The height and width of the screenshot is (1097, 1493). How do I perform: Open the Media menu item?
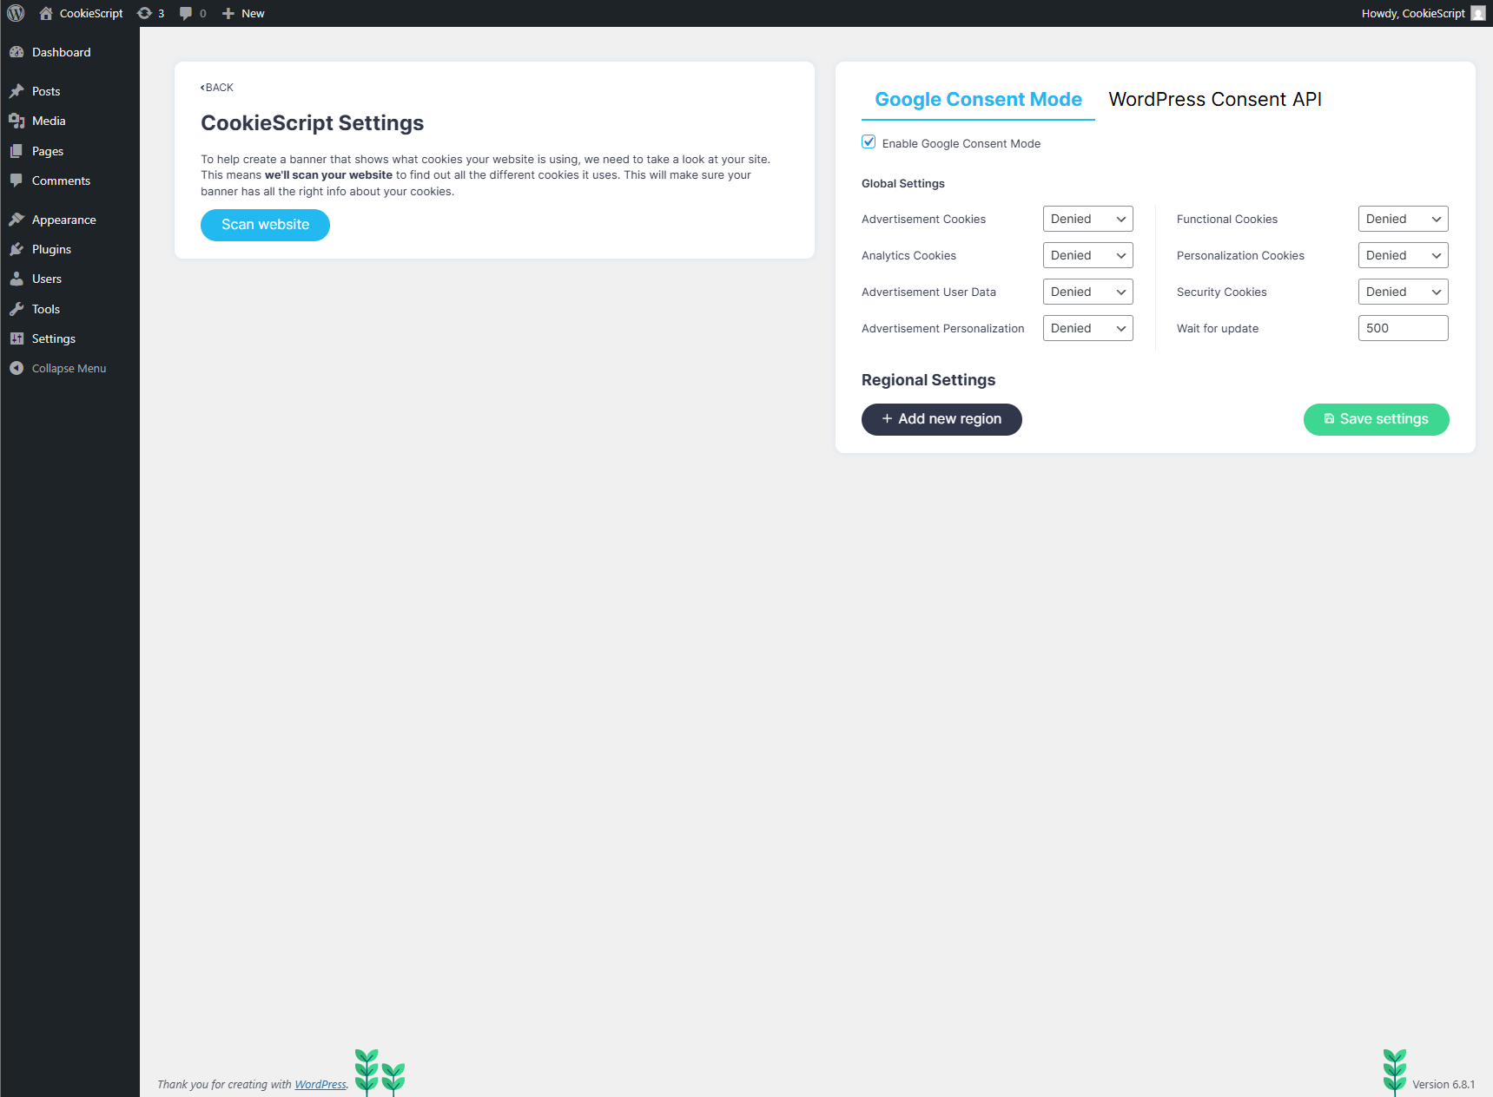(69, 121)
